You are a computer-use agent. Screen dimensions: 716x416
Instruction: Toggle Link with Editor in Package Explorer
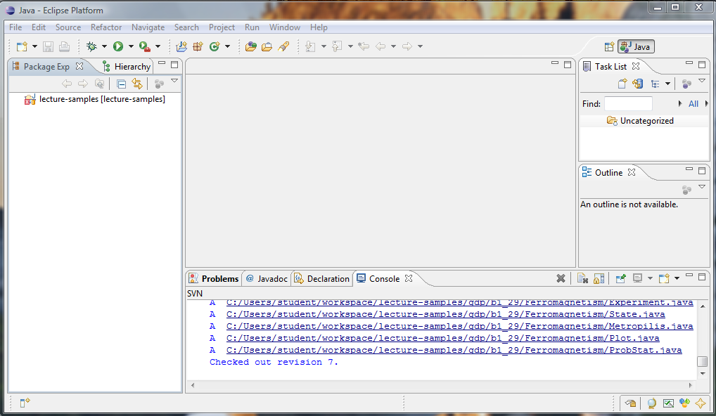coord(137,84)
